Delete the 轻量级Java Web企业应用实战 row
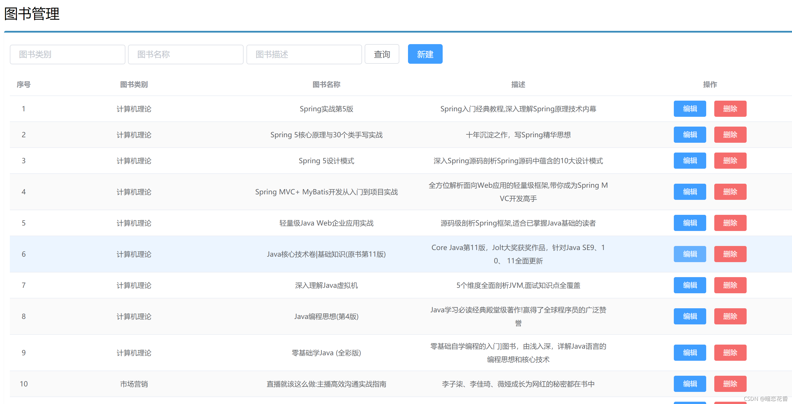792x404 pixels. pos(730,223)
